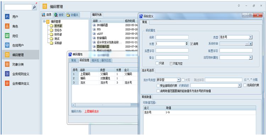Select the 常规取值 tab

(147, 97)
